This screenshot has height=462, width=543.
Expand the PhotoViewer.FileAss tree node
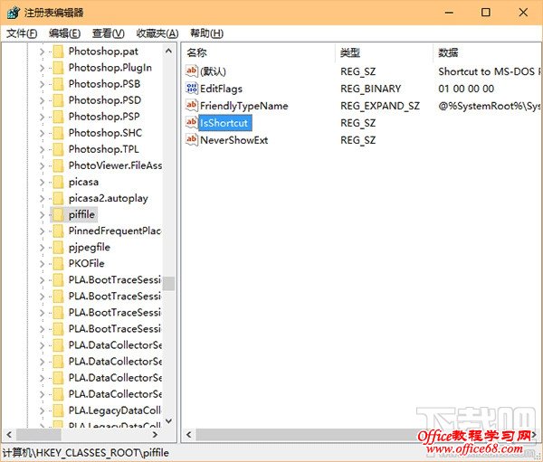tap(42, 165)
